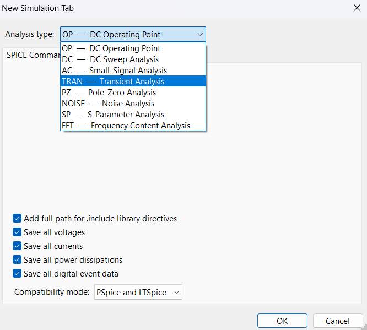Select TRAN — Transient Analysis entry

(133, 81)
